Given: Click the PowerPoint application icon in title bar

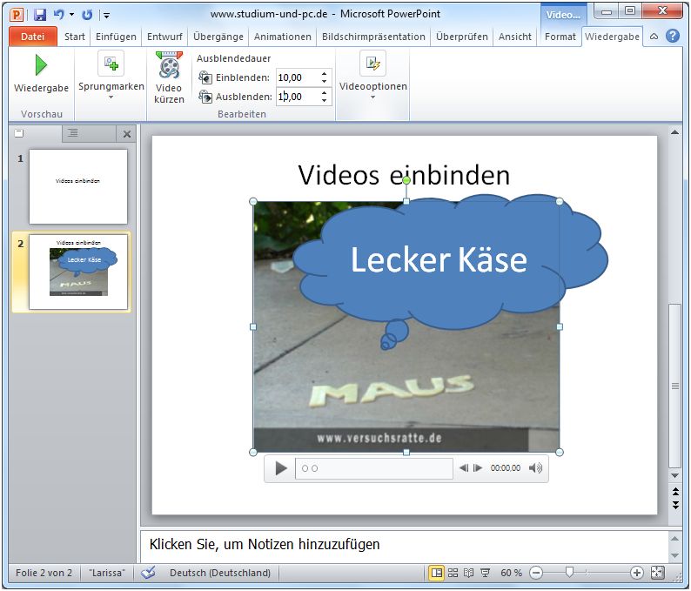Looking at the screenshot, I should pyautogui.click(x=17, y=15).
